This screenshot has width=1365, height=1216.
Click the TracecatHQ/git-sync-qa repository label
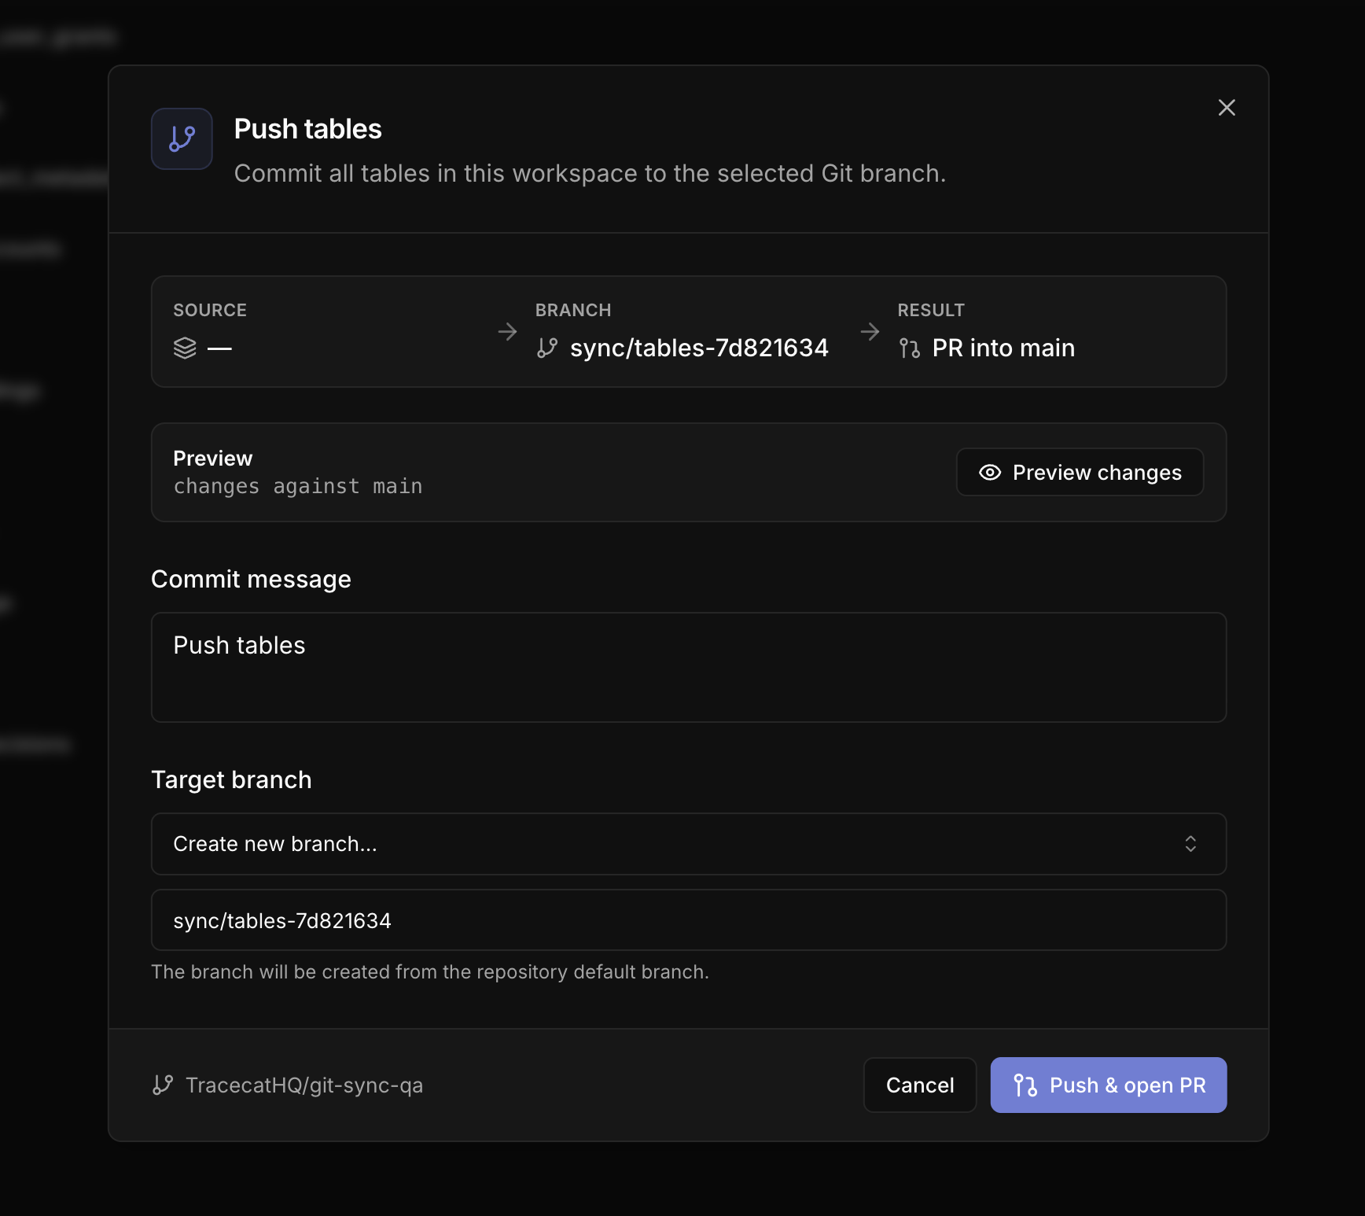point(304,1085)
